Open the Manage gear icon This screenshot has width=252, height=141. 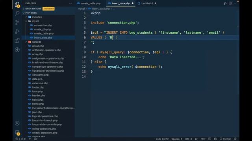coord(17,132)
